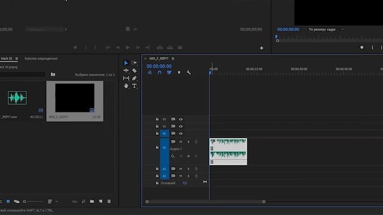Click the A1 add-remove keyframe button
This screenshot has width=383, height=215.
click(x=189, y=156)
